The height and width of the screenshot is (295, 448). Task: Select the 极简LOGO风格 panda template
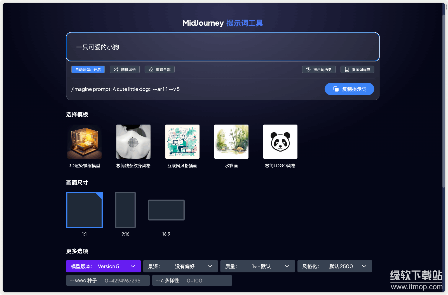click(280, 142)
